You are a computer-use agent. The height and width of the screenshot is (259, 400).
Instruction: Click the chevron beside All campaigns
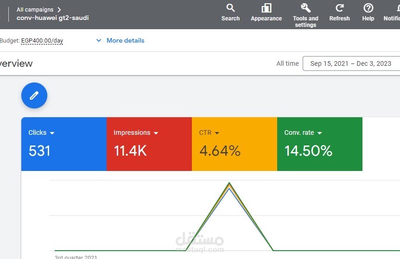click(x=59, y=10)
